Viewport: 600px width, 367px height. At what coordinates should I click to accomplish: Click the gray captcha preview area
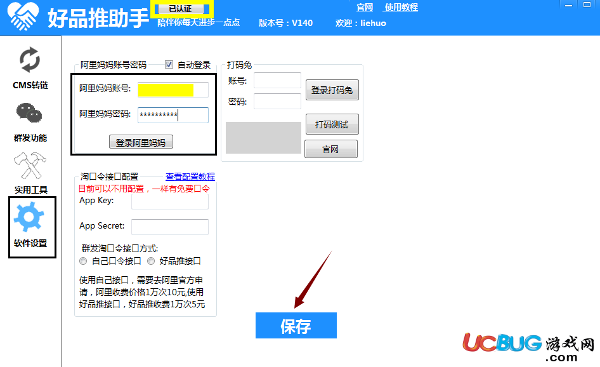[x=264, y=138]
